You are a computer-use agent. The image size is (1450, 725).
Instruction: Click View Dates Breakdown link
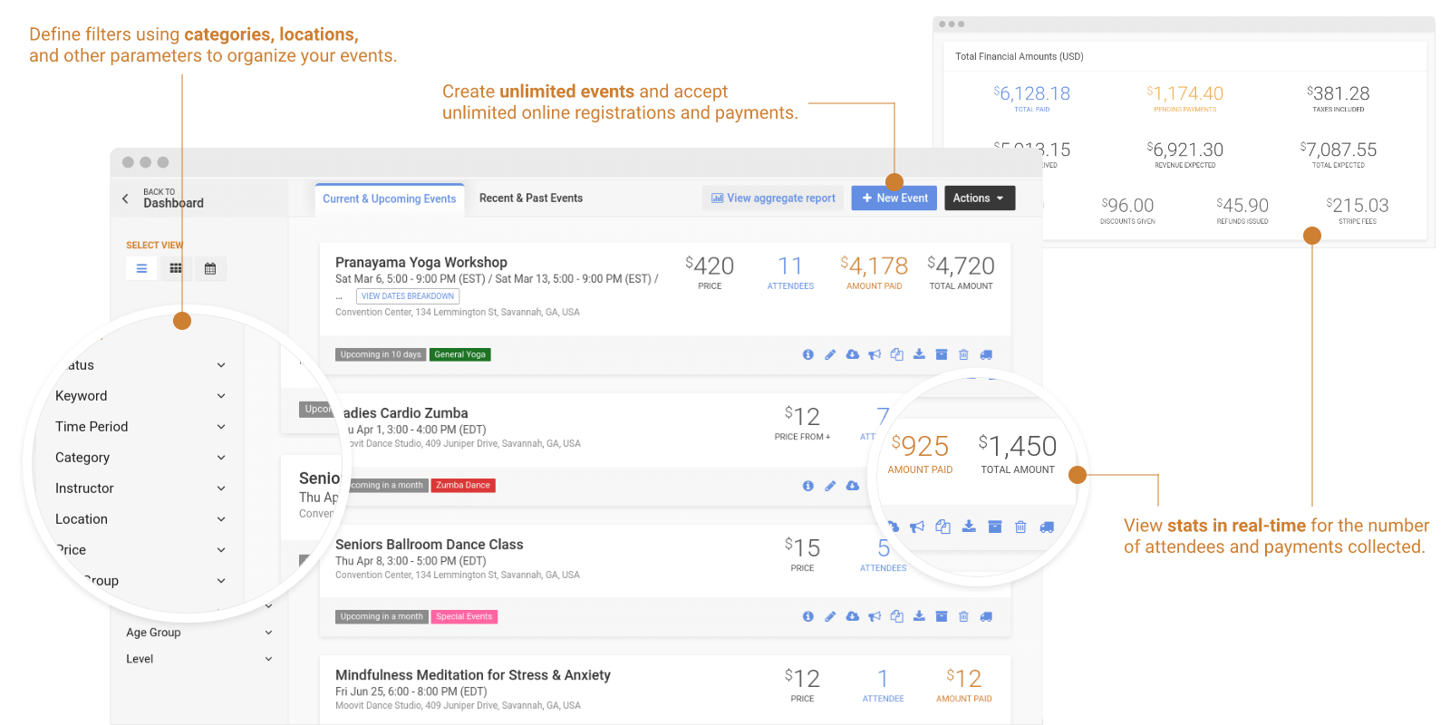[x=408, y=296]
